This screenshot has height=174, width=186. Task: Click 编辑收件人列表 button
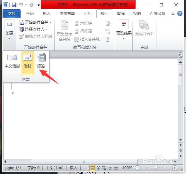(35, 36)
